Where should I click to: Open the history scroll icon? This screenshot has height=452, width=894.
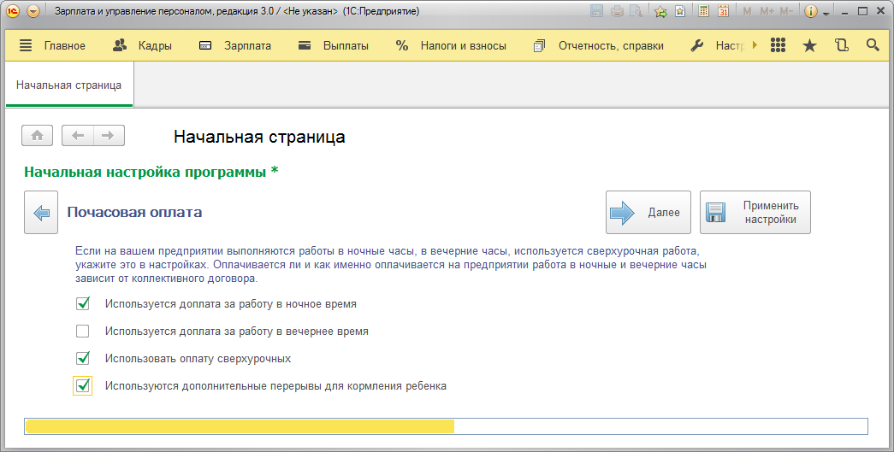tap(842, 46)
